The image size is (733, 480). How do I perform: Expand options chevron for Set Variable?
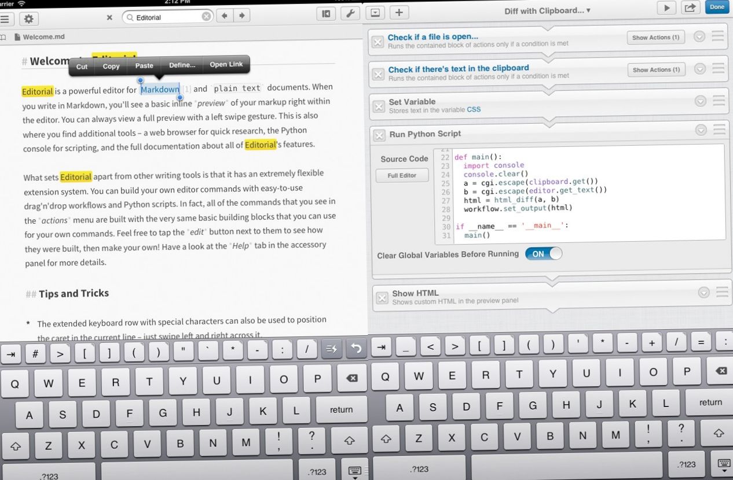coord(701,101)
